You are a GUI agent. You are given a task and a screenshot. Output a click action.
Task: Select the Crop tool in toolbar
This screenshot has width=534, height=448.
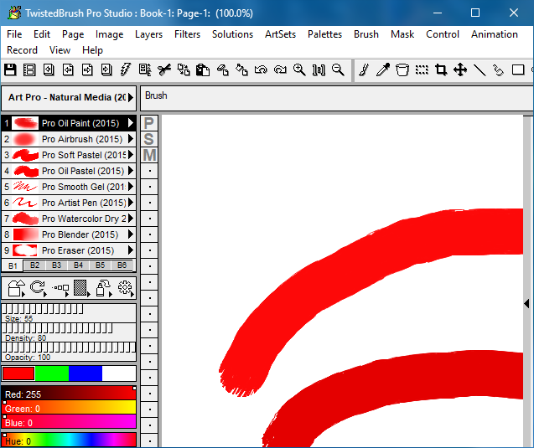[x=441, y=70]
